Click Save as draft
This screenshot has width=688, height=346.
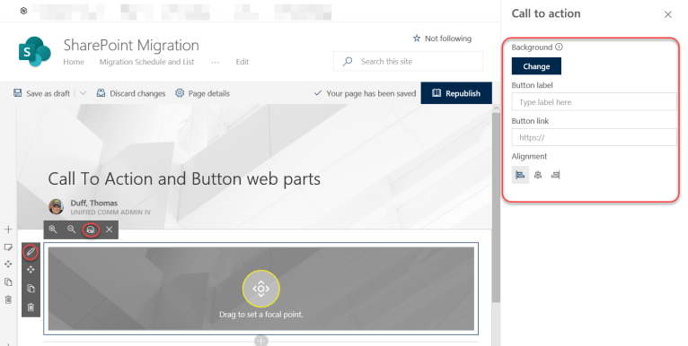pos(41,93)
